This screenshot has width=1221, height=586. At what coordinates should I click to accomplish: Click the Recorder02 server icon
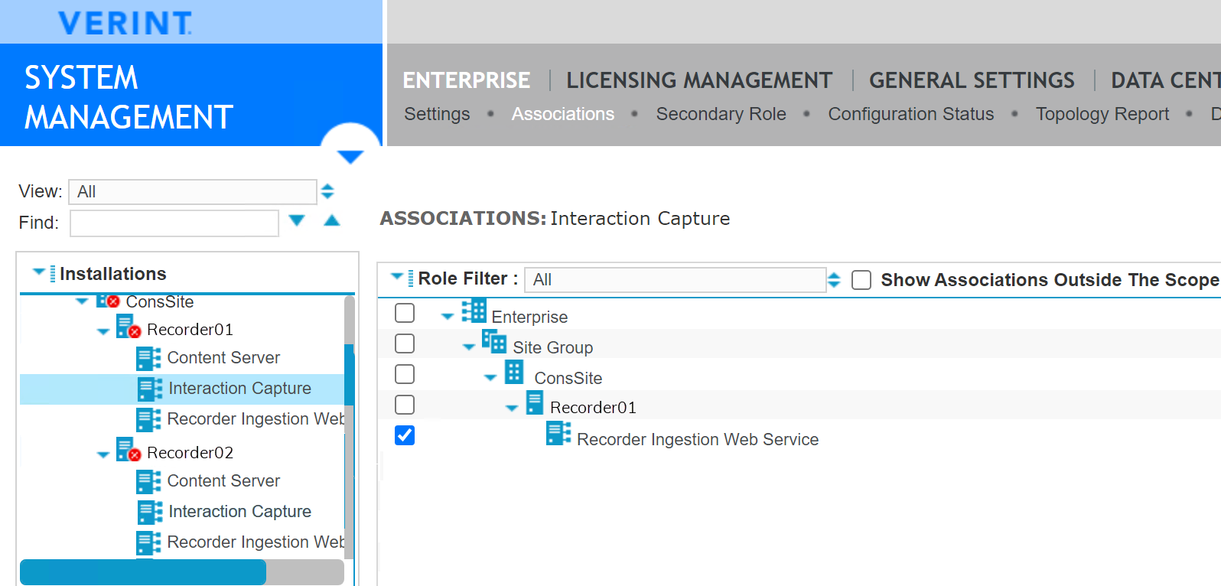[128, 449]
